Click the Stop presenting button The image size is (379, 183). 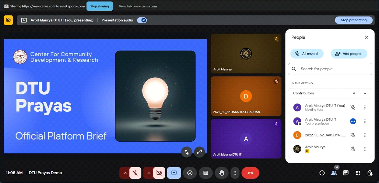point(354,20)
